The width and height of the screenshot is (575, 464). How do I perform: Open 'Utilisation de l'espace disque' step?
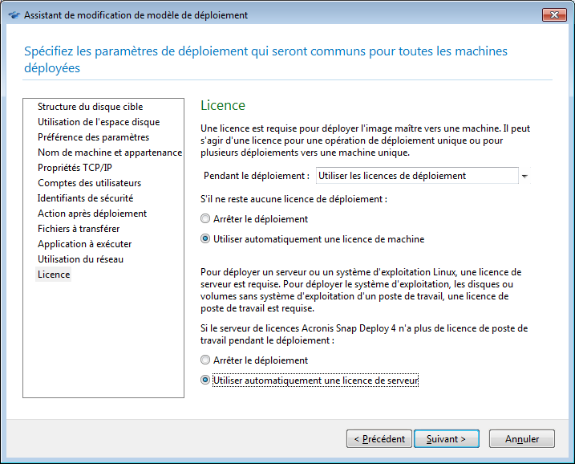[98, 122]
